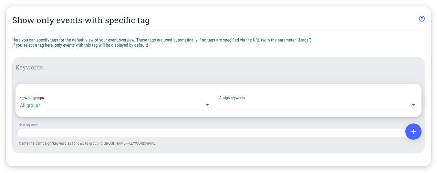The width and height of the screenshot is (437, 173).
Task: Open the help question mark icon
Action: (421, 19)
